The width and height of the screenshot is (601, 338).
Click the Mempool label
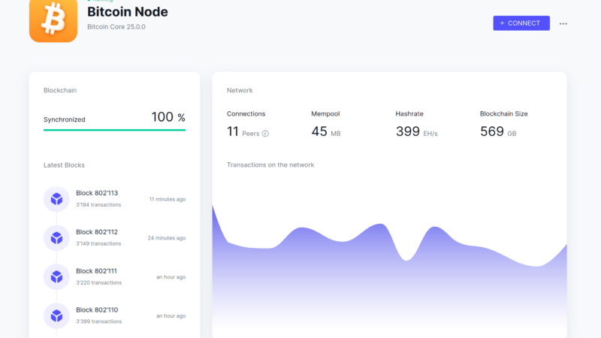[325, 114]
